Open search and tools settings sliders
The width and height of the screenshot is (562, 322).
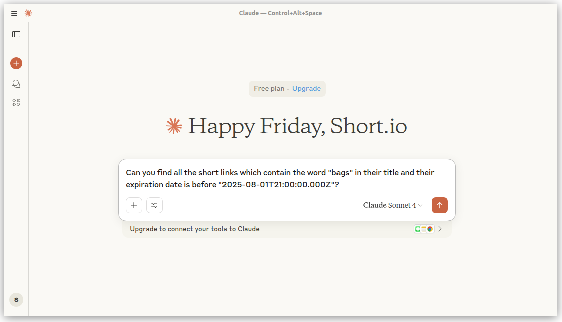[x=154, y=205]
